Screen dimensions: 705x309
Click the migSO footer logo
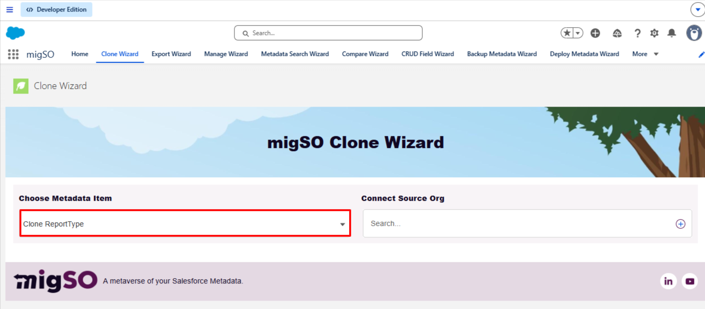coord(55,281)
